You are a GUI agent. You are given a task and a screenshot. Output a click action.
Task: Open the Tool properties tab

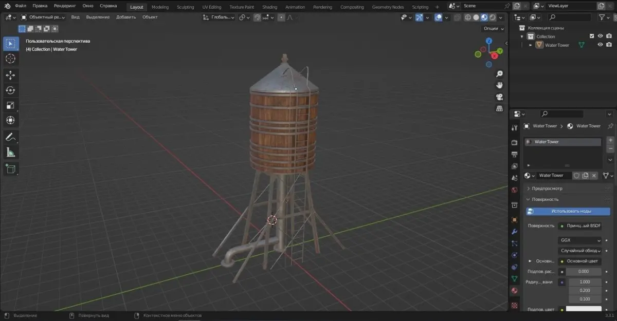pyautogui.click(x=514, y=127)
